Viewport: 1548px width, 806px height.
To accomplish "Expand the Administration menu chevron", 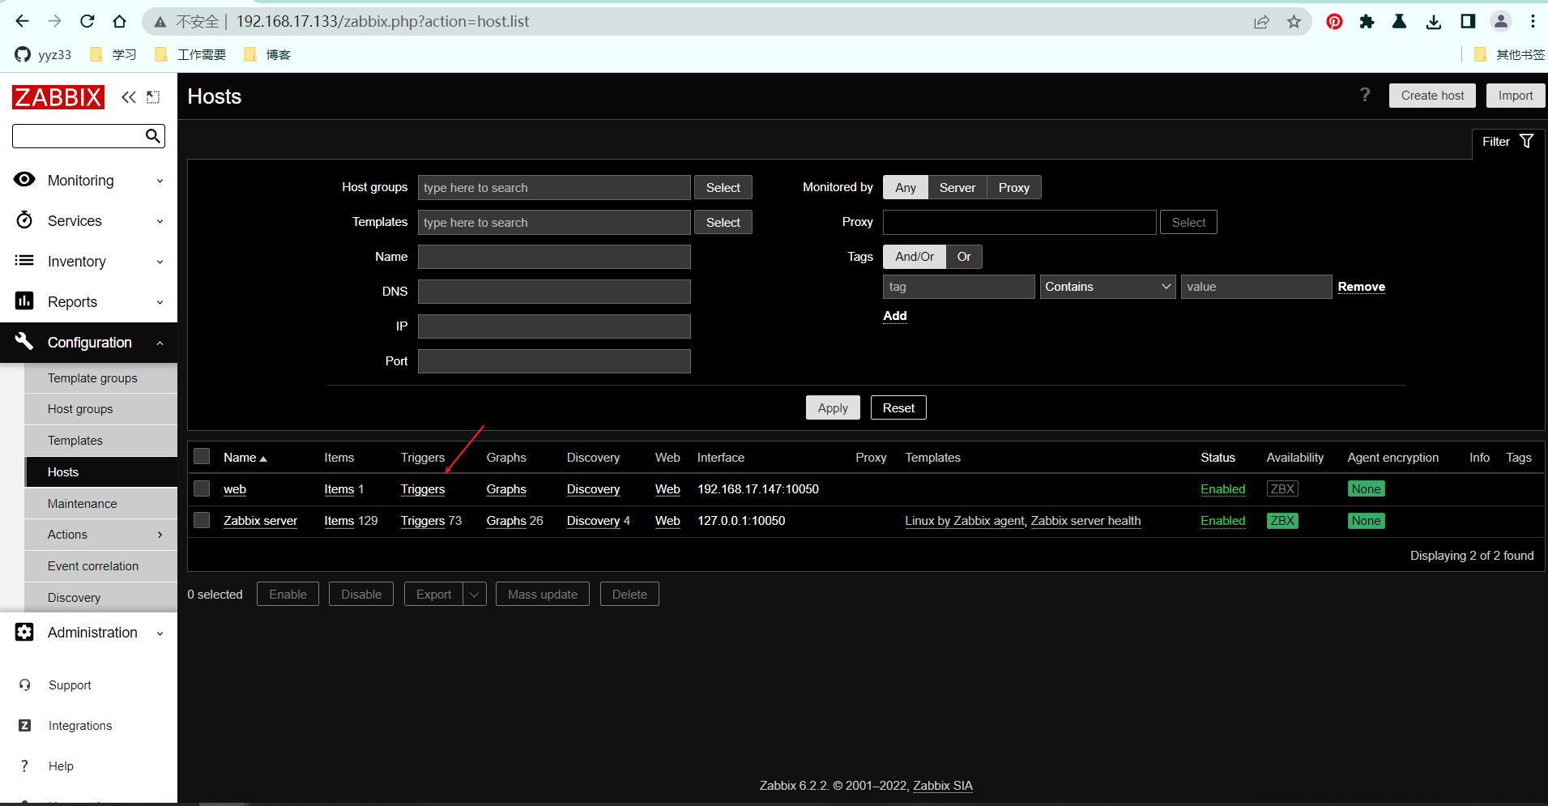I will tap(160, 633).
